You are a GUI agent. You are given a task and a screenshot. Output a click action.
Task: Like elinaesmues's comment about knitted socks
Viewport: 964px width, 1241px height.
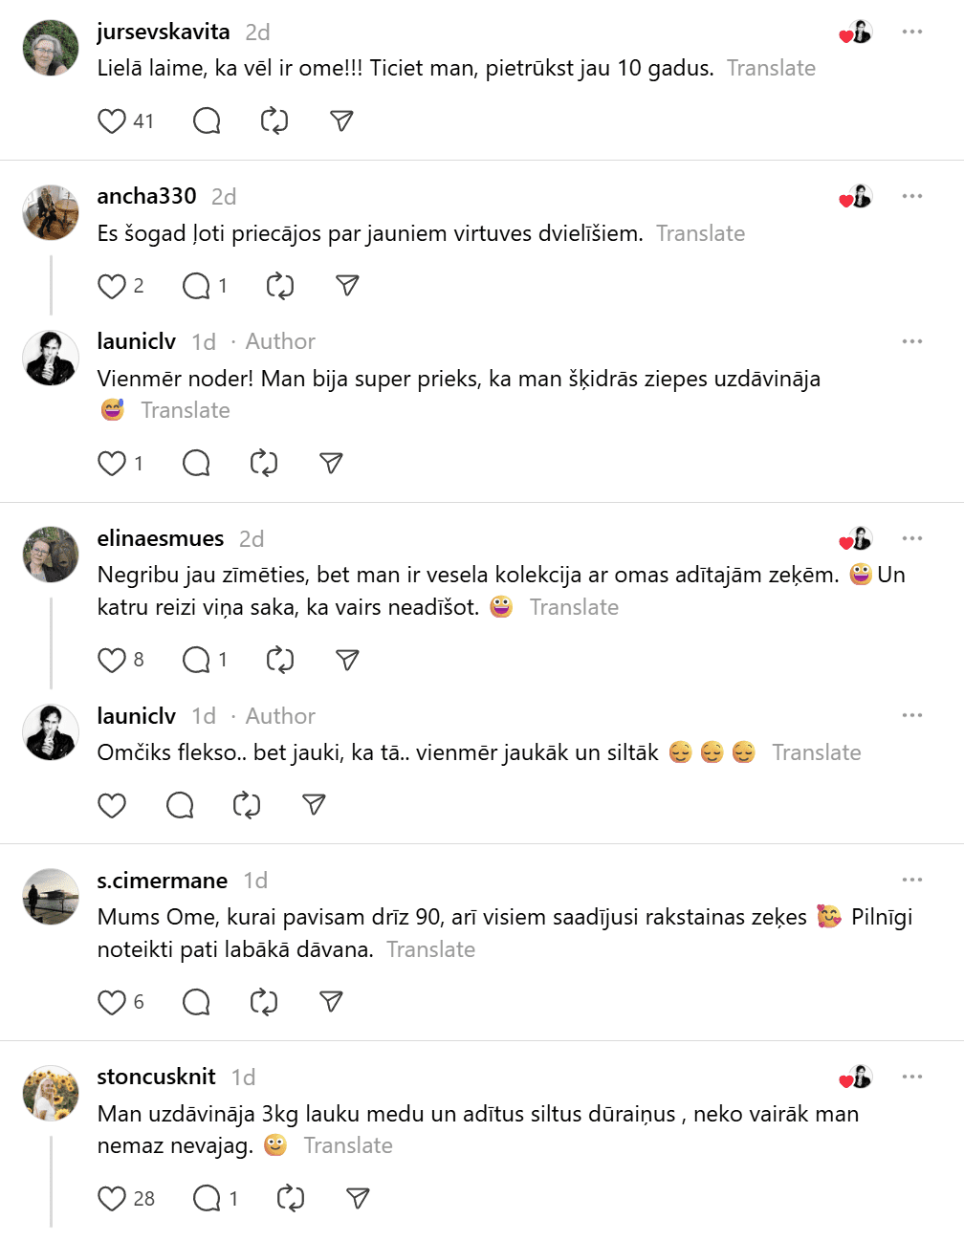click(112, 660)
